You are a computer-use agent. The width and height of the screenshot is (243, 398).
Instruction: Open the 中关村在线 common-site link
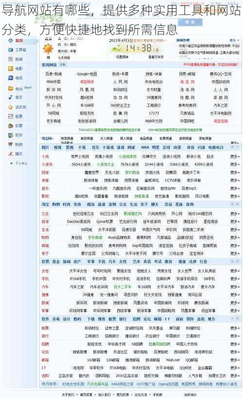point(53,98)
